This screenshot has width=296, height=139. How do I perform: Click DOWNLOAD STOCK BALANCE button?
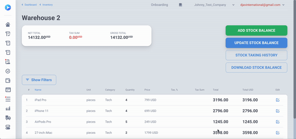[256, 67]
